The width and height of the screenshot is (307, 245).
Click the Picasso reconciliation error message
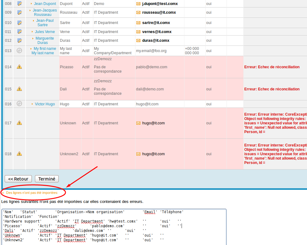point(271,67)
